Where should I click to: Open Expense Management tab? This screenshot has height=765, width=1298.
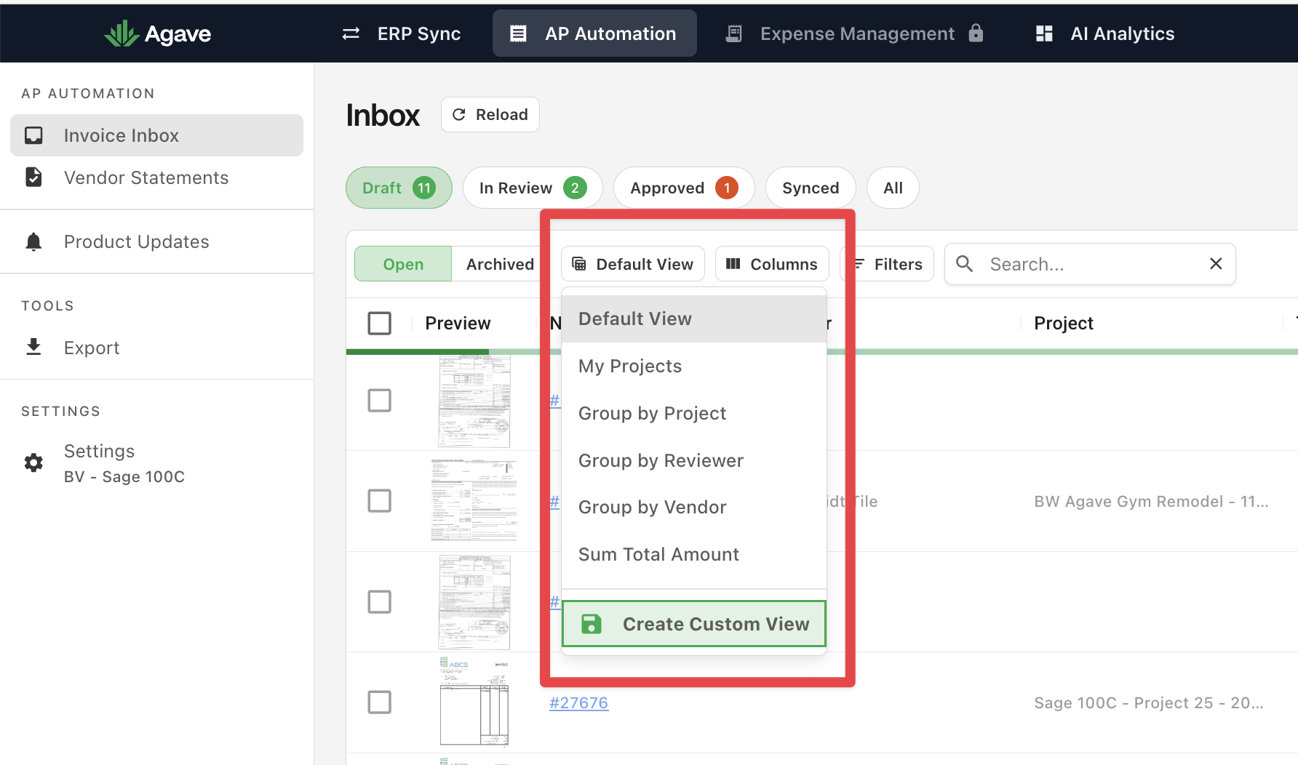855,33
